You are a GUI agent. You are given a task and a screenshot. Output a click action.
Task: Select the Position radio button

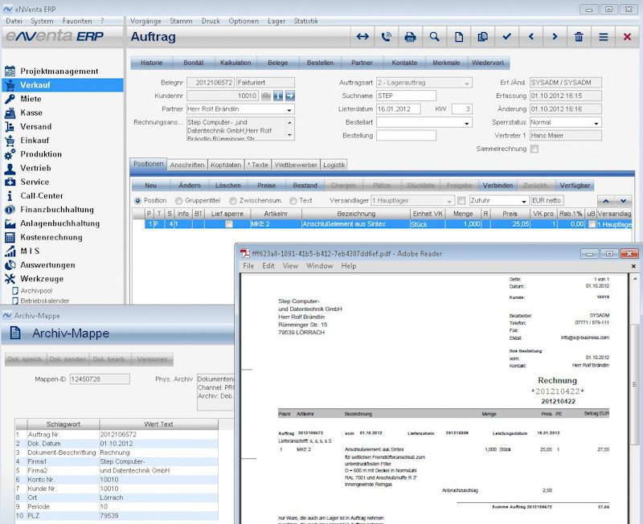coord(137,201)
